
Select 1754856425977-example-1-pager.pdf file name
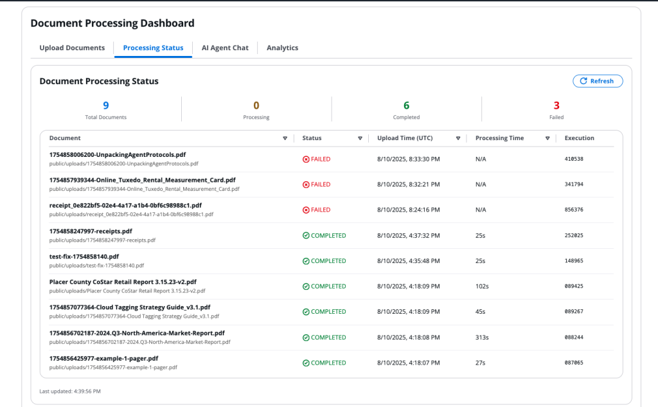[103, 358]
